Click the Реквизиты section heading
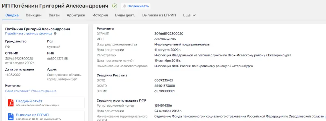Image resolution: width=326 pixels, height=121 pixels. click(105, 29)
